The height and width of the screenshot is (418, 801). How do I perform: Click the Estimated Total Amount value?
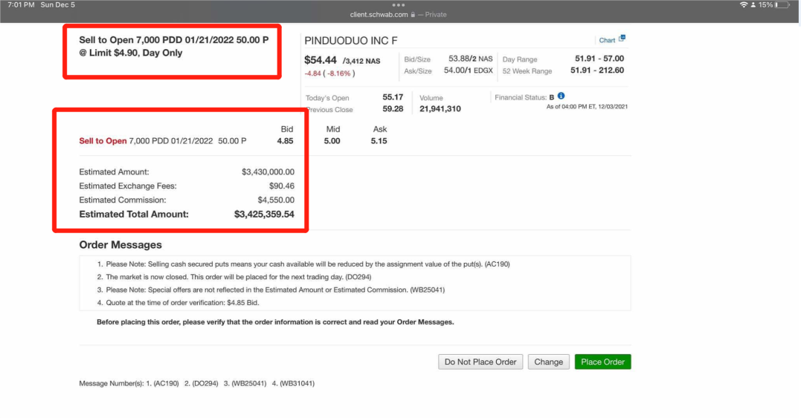coord(264,215)
